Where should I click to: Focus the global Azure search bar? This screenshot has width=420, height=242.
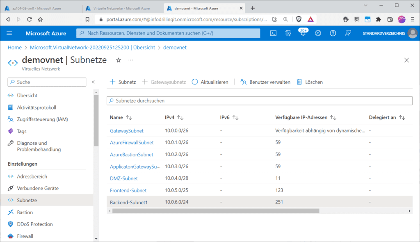[x=168, y=33]
